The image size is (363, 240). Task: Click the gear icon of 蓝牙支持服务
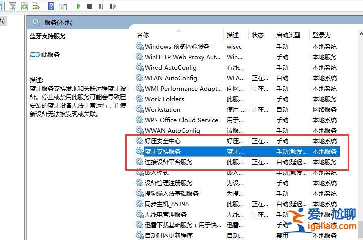pyautogui.click(x=140, y=151)
